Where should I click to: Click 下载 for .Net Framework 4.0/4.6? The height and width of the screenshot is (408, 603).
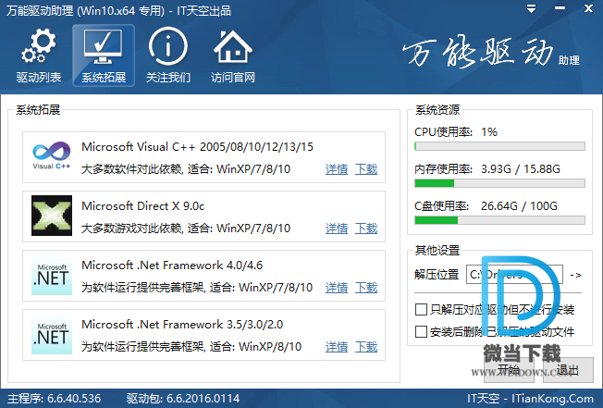[366, 288]
